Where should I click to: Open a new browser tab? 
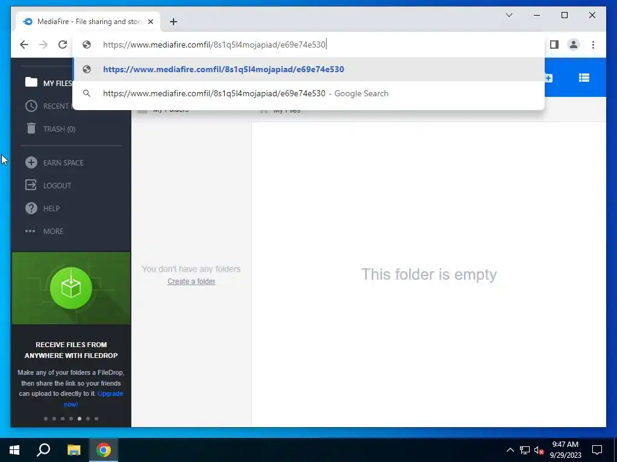pyautogui.click(x=174, y=22)
